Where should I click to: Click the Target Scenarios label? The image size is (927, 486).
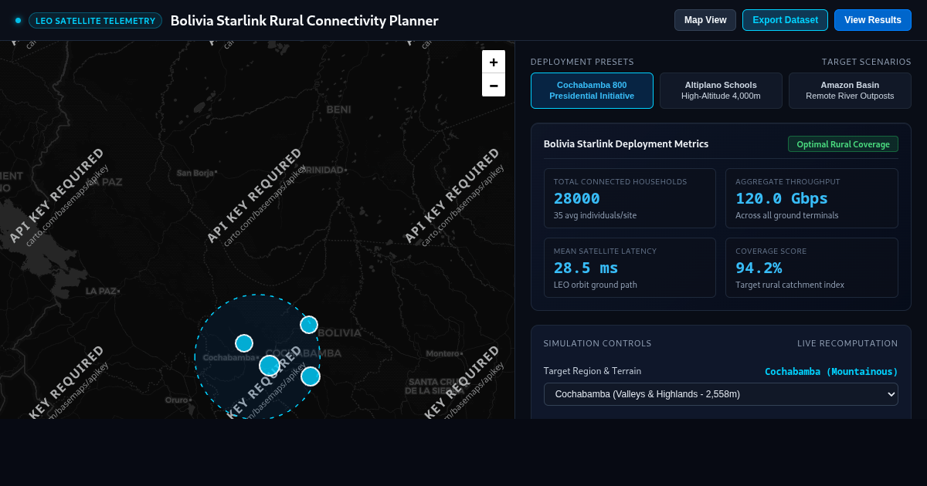867,62
